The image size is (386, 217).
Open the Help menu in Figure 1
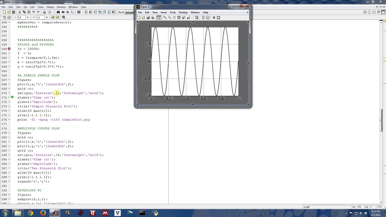[205, 12]
